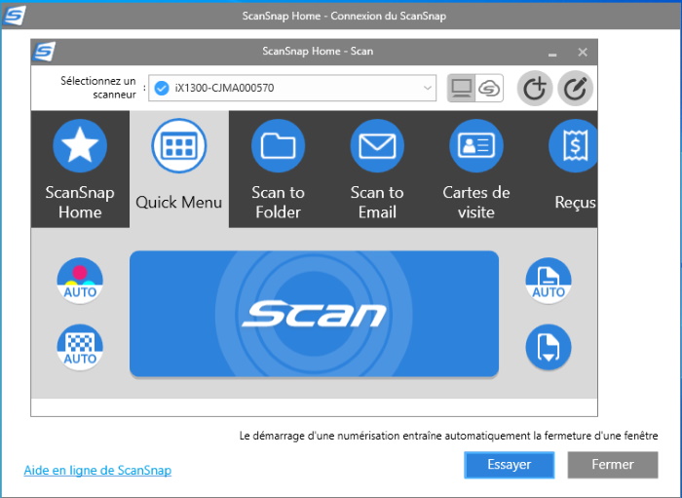The width and height of the screenshot is (682, 498).
Task: Open Aide en ligne de ScanSnap link
Action: tap(97, 470)
